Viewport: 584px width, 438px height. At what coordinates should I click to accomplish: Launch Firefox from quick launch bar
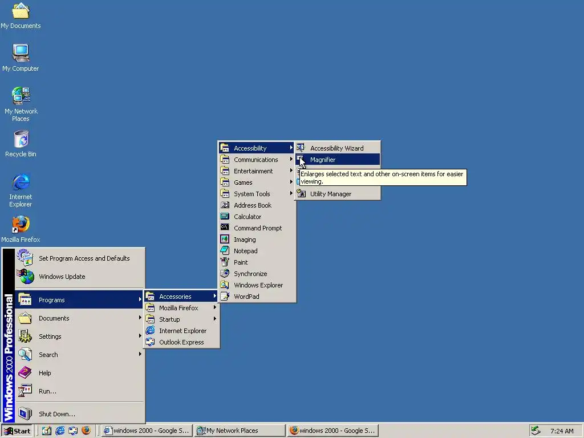[86, 431]
